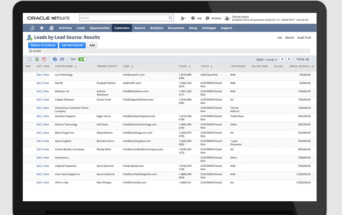
Task: Go to the Home dashboard icon
Action: click(x=52, y=28)
